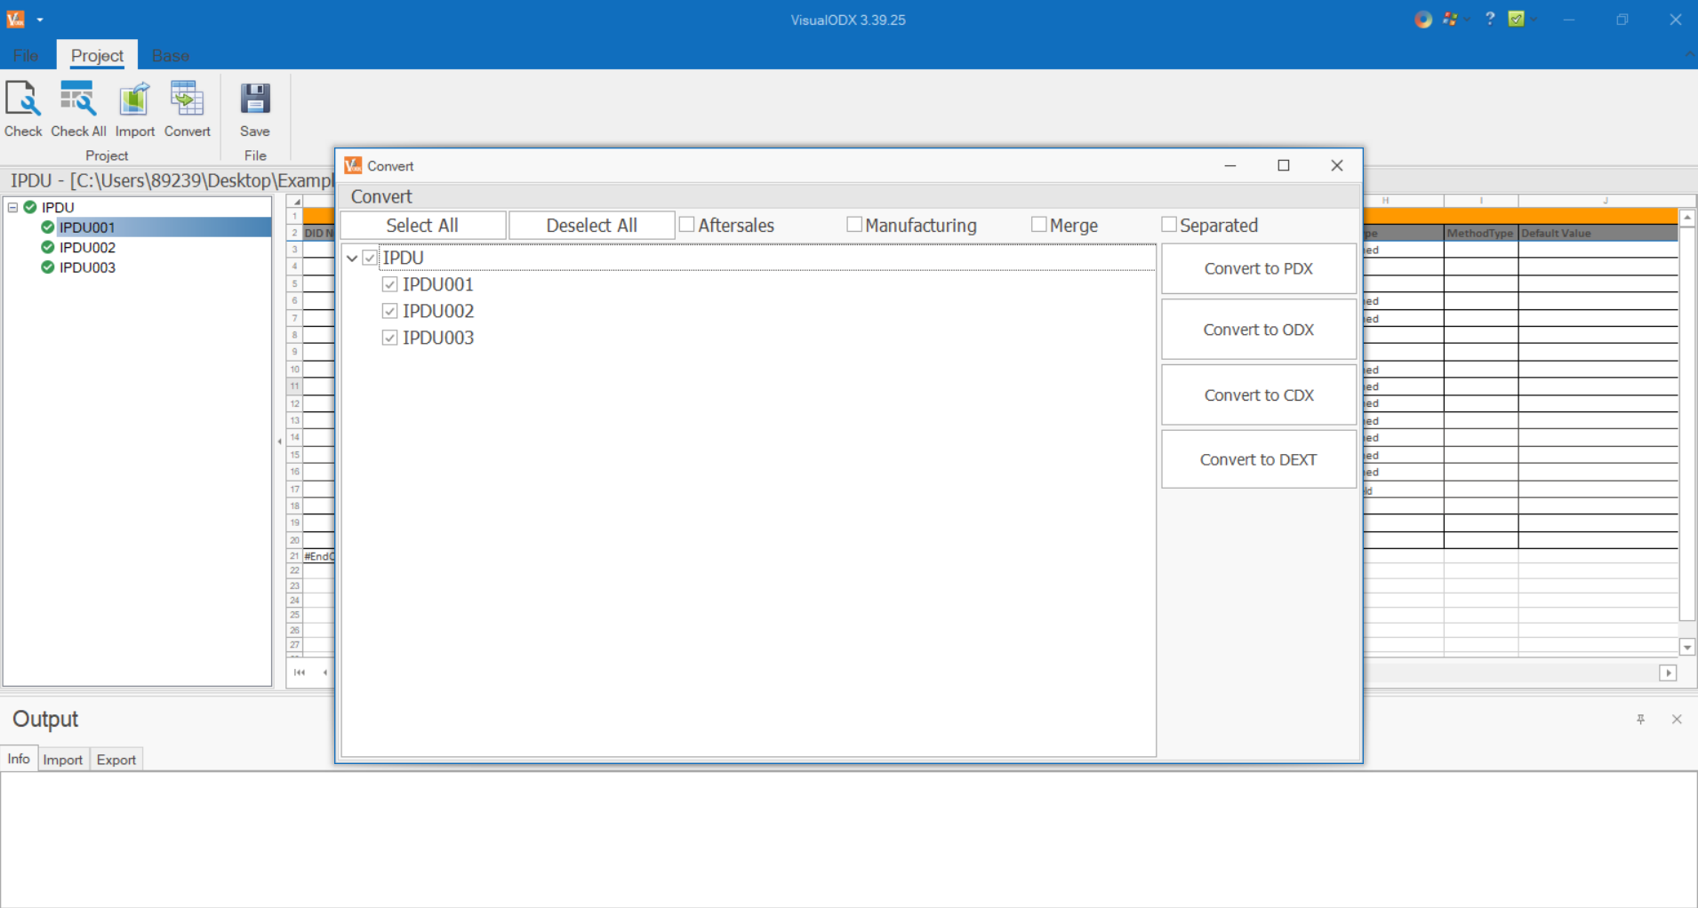Image resolution: width=1698 pixels, height=908 pixels.
Task: Click green status icon of IPDU root
Action: point(30,207)
